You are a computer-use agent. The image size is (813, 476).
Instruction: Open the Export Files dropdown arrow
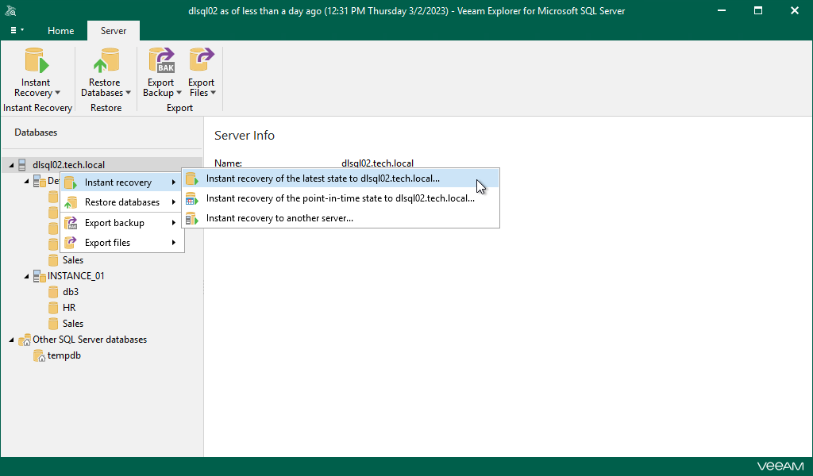(213, 94)
